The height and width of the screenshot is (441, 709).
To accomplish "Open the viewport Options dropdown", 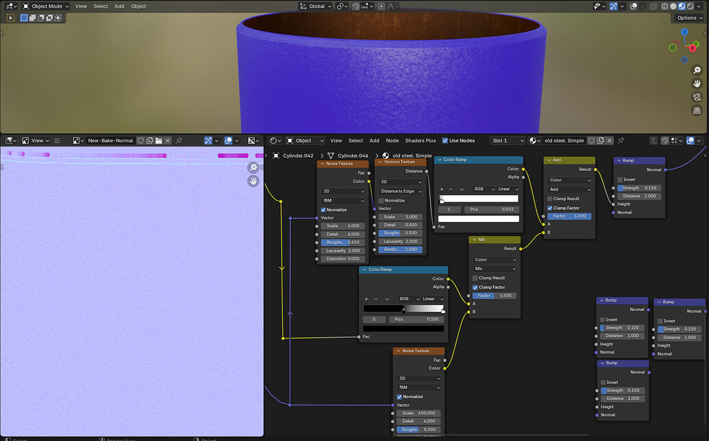I will tap(690, 18).
